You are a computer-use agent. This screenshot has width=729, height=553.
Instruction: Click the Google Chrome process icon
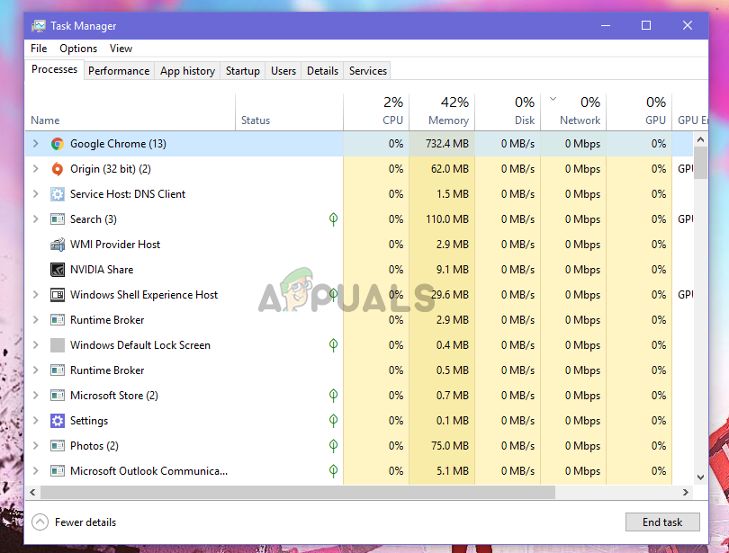58,144
